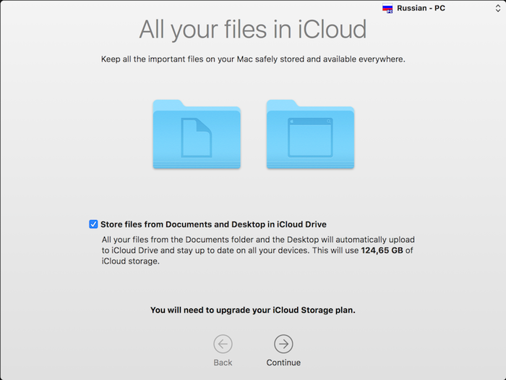Click the Documents folder icon
Viewport: 506px width, 380px height.
tap(197, 134)
